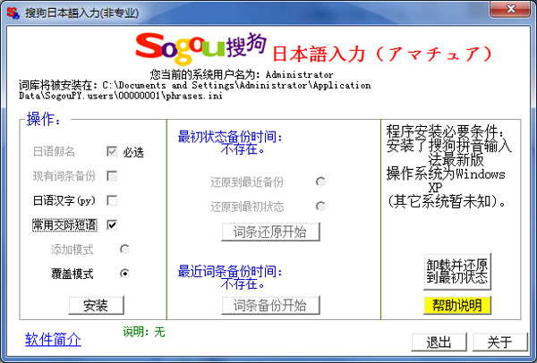Choose the 覆盖模式 radio button
Screen dimensions: 537x363
click(124, 273)
